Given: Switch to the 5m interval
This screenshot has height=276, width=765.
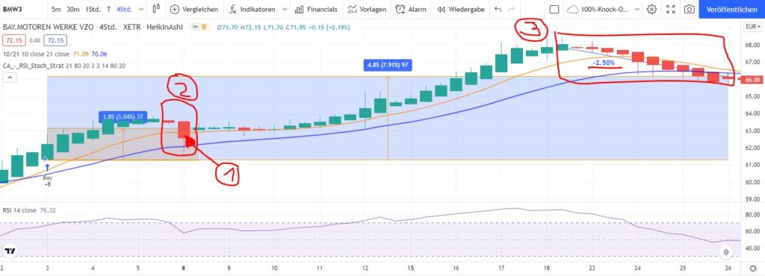Looking at the screenshot, I should [57, 9].
